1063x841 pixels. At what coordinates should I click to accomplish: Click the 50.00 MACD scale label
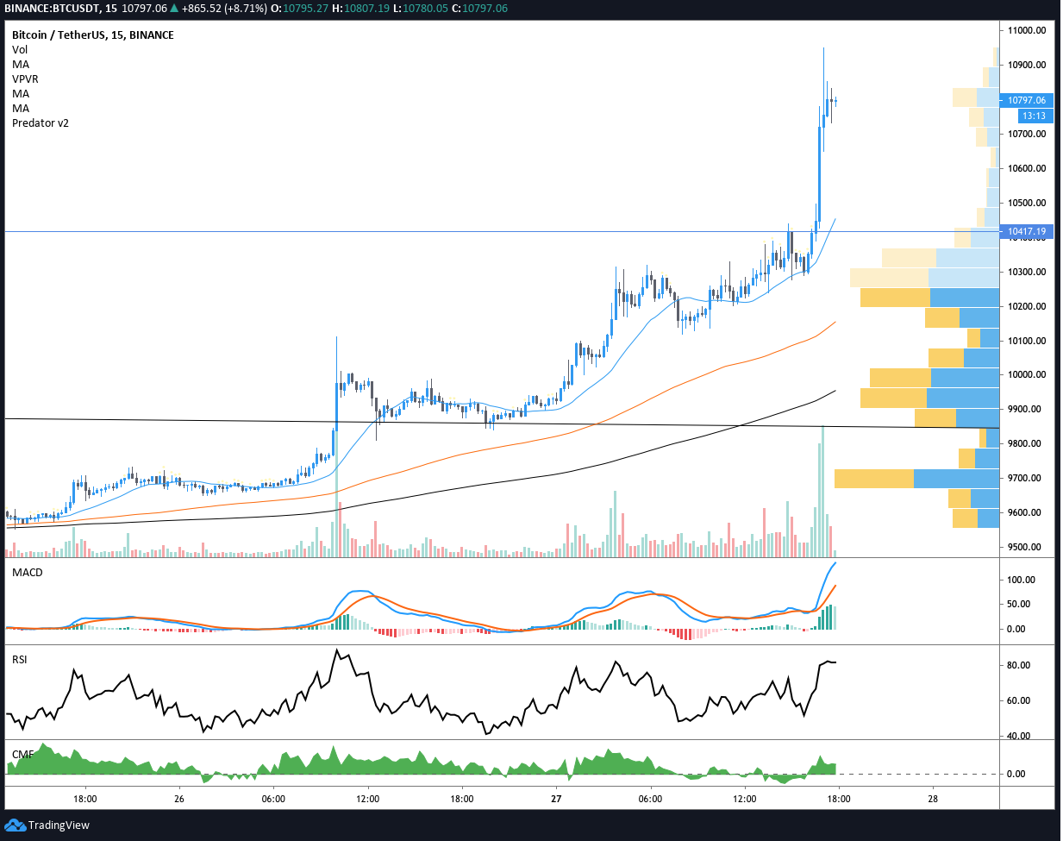click(1019, 604)
